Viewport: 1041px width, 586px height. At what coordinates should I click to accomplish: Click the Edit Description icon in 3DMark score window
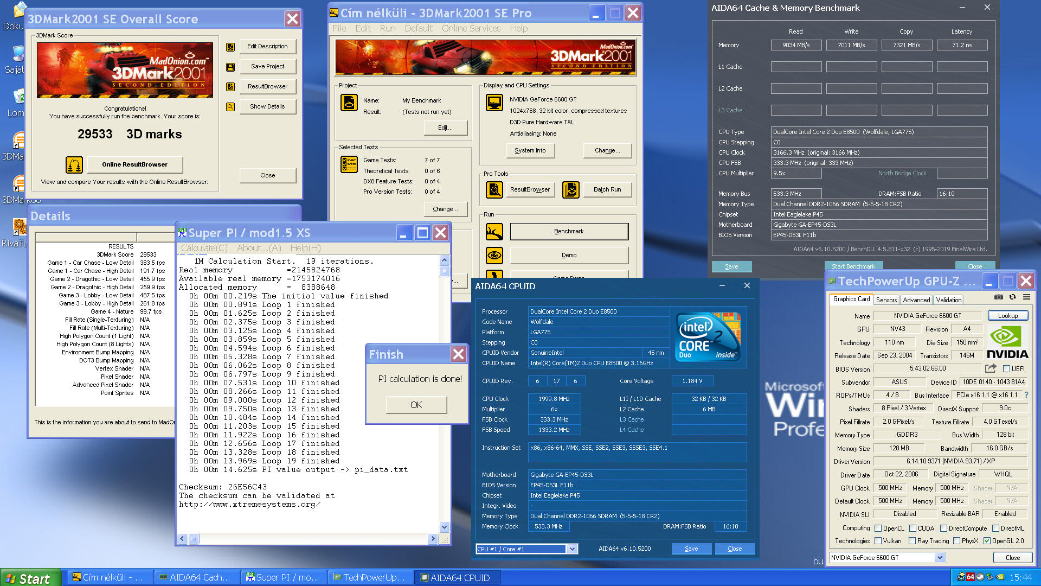tap(230, 47)
